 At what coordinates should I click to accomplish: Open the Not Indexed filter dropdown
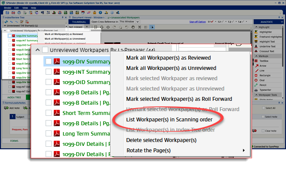point(87,27)
